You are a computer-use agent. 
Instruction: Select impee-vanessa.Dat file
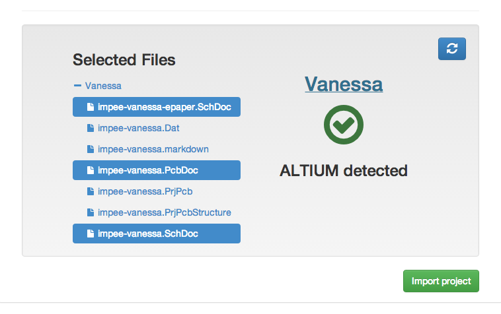point(139,128)
